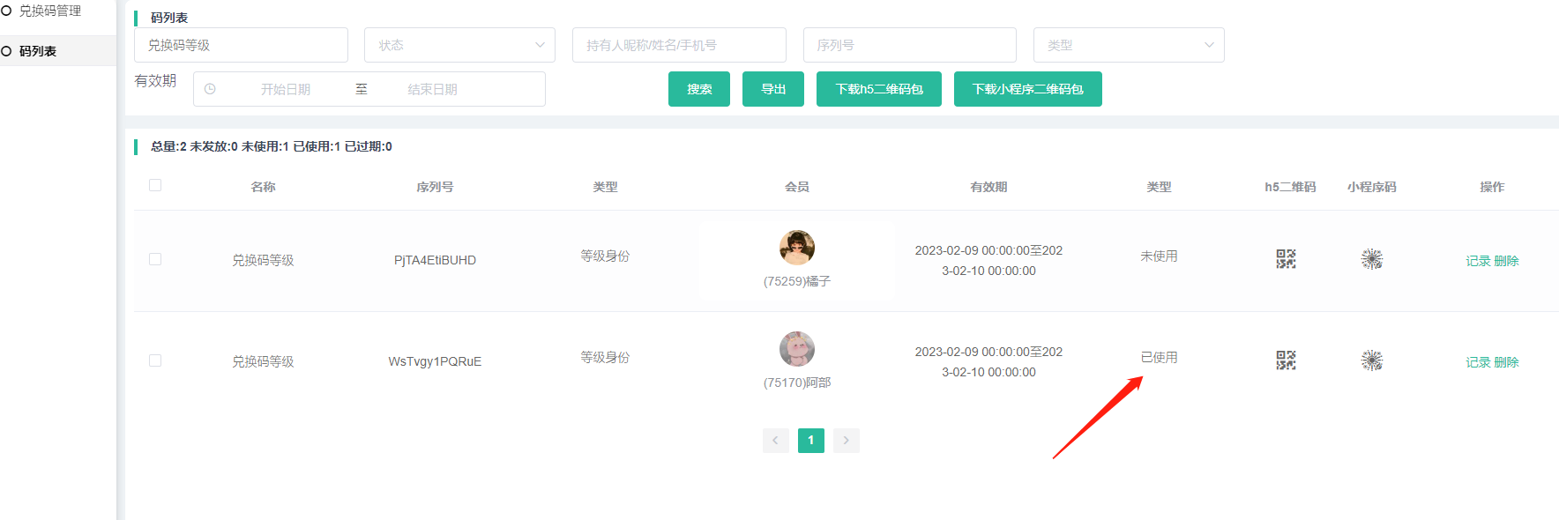This screenshot has height=520, width=1559.
Task: Check the WsTvgy1PQRuE row checkbox
Action: pyautogui.click(x=155, y=360)
